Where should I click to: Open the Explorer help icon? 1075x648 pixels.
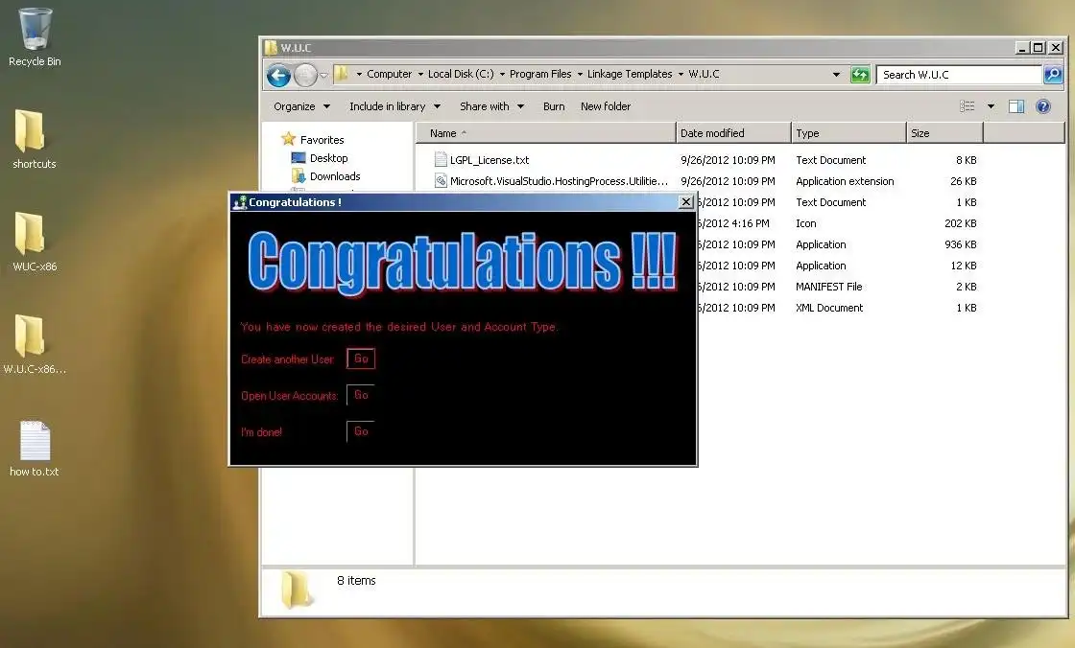tap(1042, 106)
